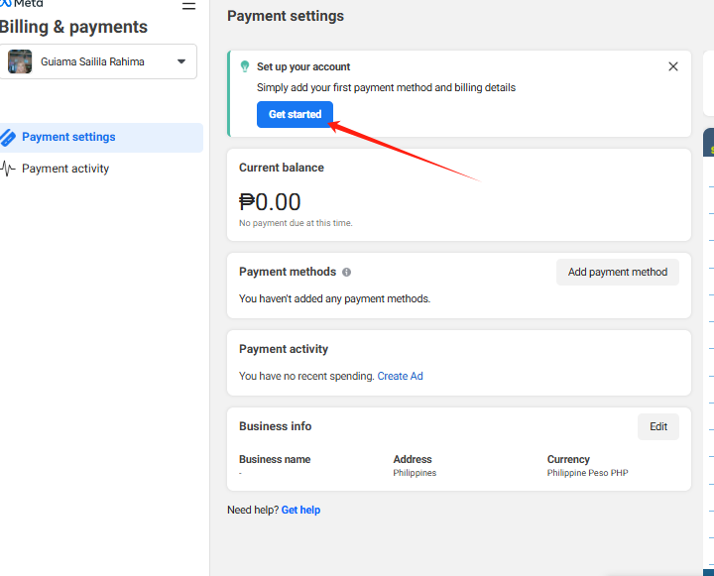Open the hamburger menu next to Meta logo
This screenshot has height=576, width=714.
tap(188, 6)
